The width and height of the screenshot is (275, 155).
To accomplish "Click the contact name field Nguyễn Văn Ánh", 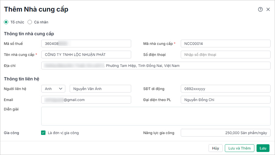I will click(x=100, y=89).
